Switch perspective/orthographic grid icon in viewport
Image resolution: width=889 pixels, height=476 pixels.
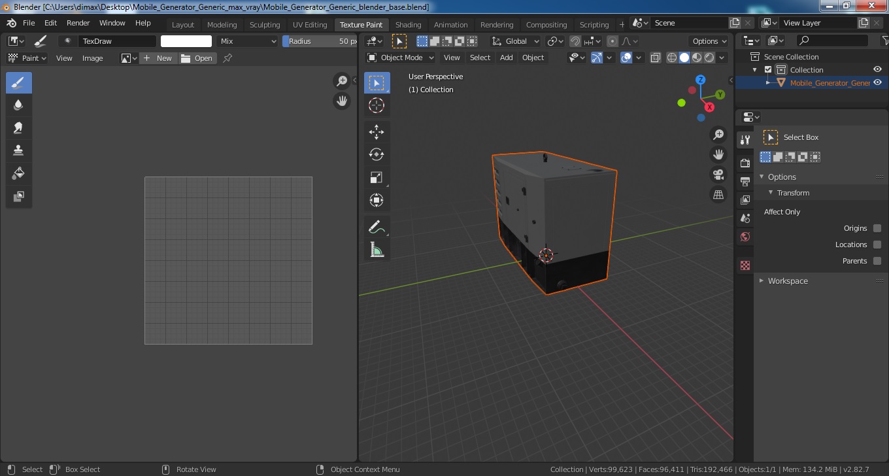pyautogui.click(x=718, y=195)
